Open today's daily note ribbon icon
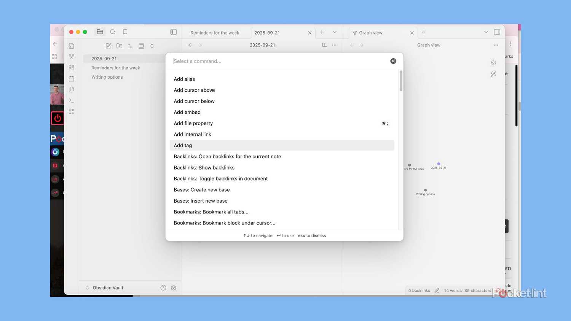 (x=72, y=79)
